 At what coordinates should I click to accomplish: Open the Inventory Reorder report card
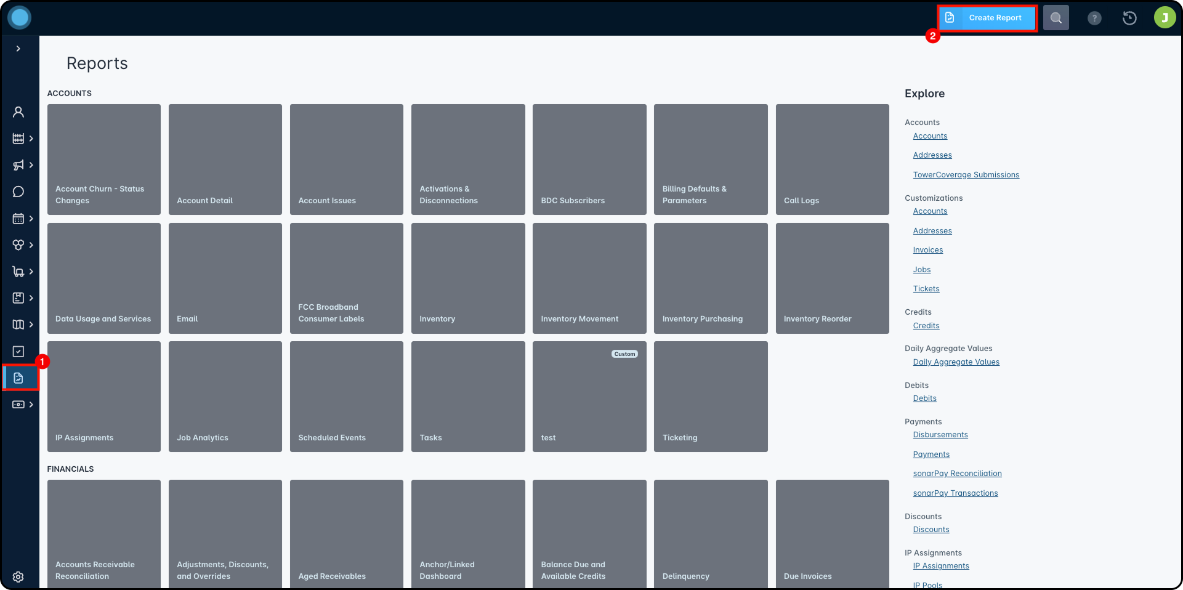coord(833,278)
